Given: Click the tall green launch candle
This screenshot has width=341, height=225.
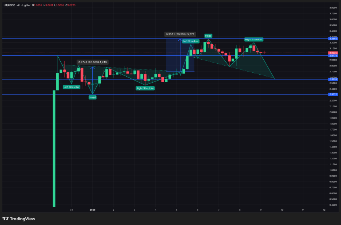Looking at the screenshot, I should pos(54,150).
